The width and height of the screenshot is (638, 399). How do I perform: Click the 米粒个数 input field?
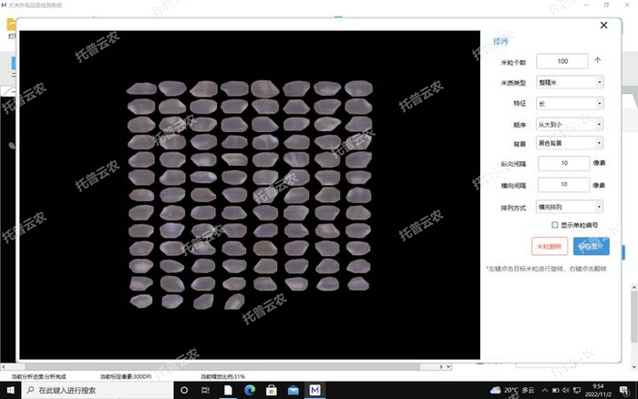coord(561,61)
